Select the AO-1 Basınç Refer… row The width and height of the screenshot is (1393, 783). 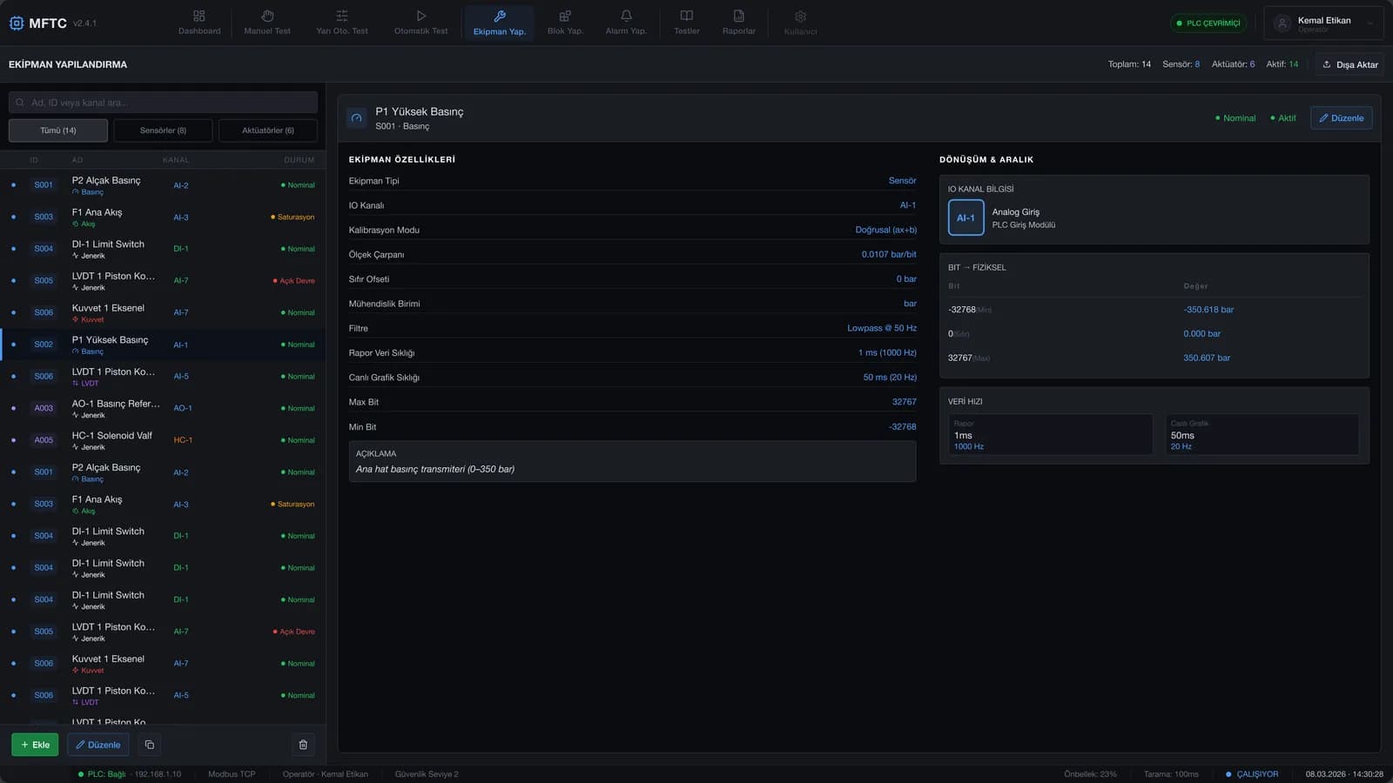[x=163, y=408]
